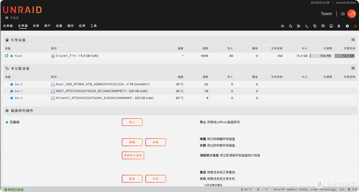Click the 清除统计信息 button

tap(133, 155)
